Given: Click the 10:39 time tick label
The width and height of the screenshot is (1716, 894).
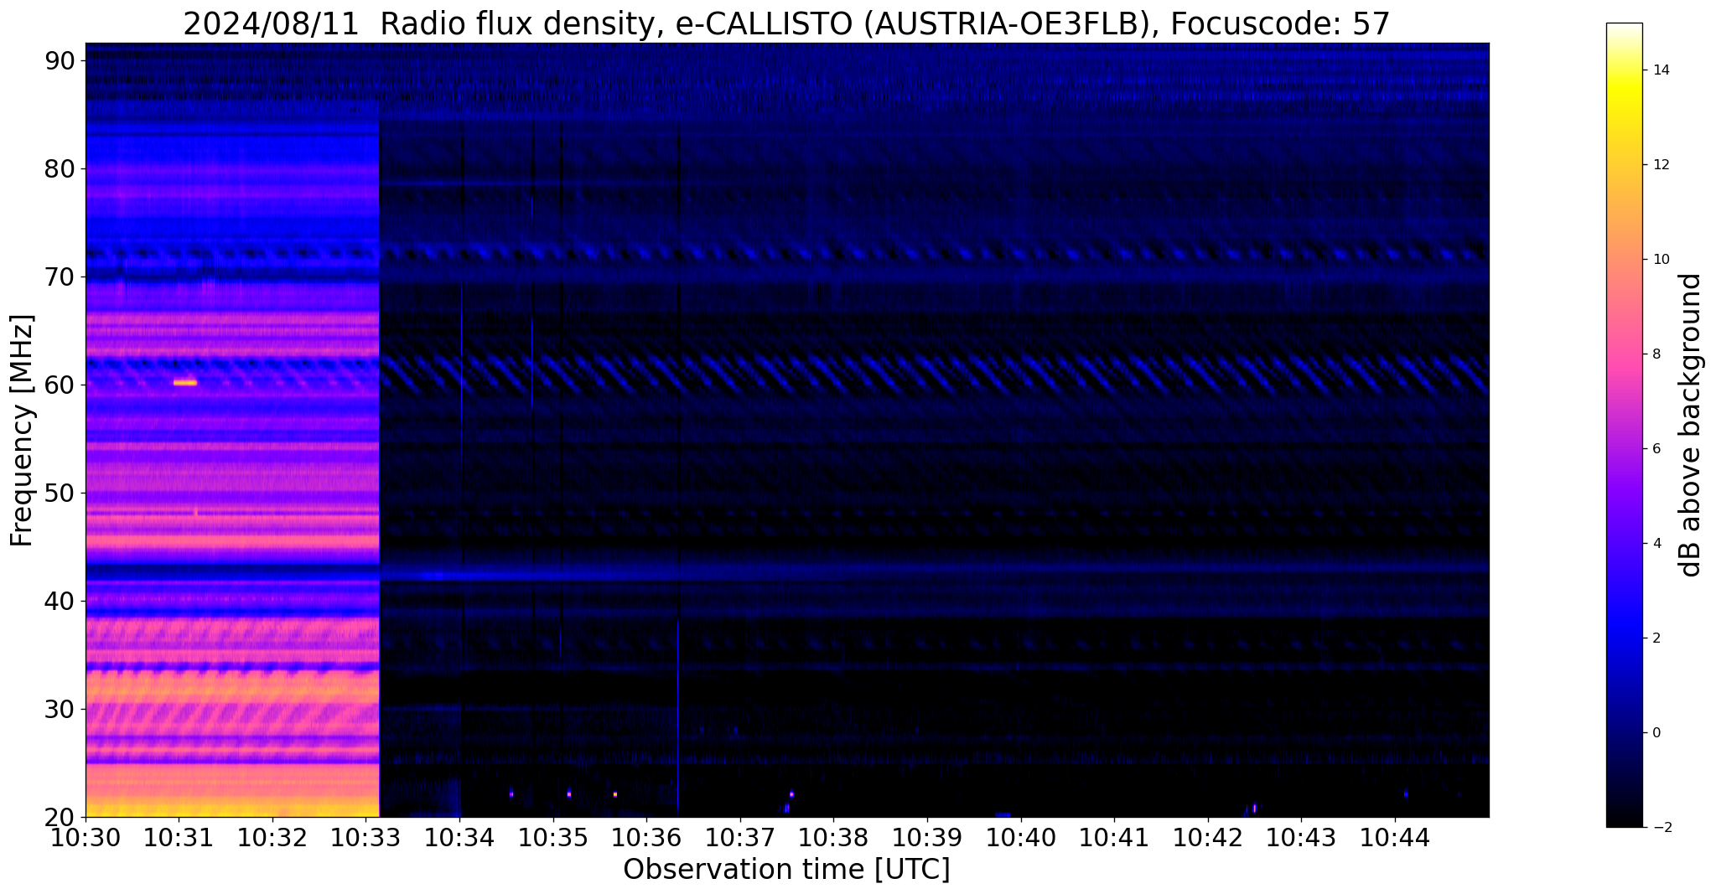Looking at the screenshot, I should tap(927, 837).
